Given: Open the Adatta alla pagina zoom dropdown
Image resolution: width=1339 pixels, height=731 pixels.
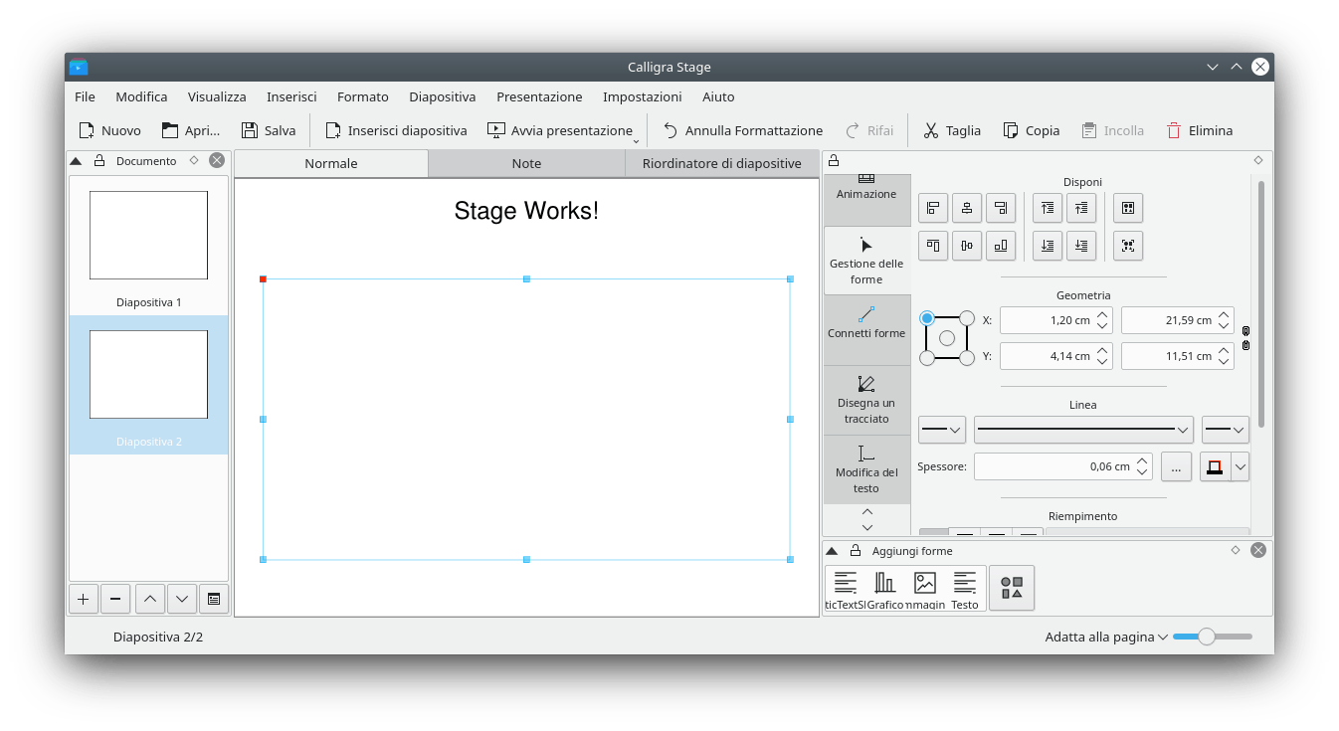Looking at the screenshot, I should coord(1105,637).
